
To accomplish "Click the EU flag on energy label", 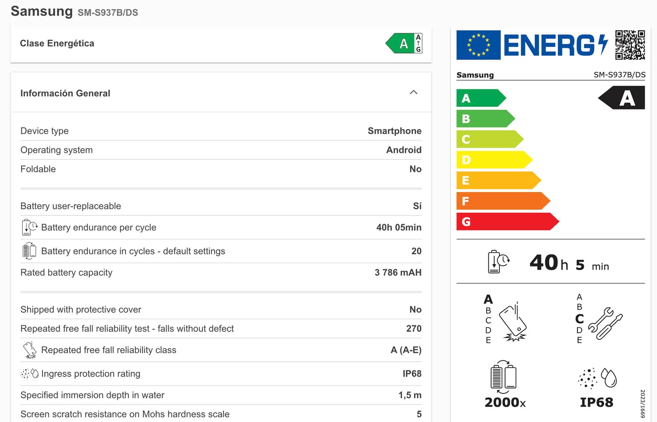I will pyautogui.click(x=478, y=45).
